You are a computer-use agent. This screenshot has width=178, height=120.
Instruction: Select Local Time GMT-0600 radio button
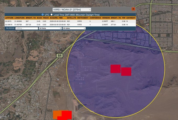pos(52,15)
